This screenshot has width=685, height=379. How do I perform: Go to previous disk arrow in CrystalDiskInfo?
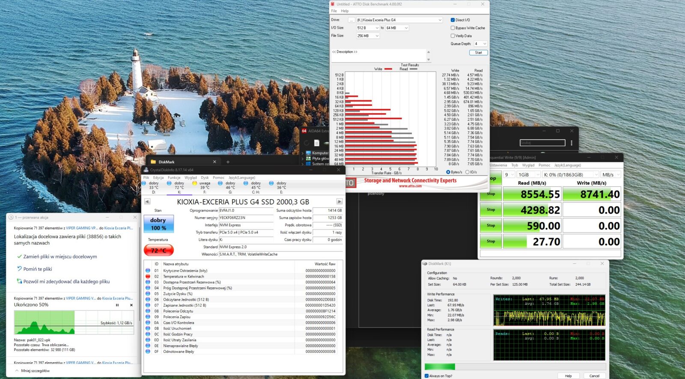pyautogui.click(x=147, y=202)
